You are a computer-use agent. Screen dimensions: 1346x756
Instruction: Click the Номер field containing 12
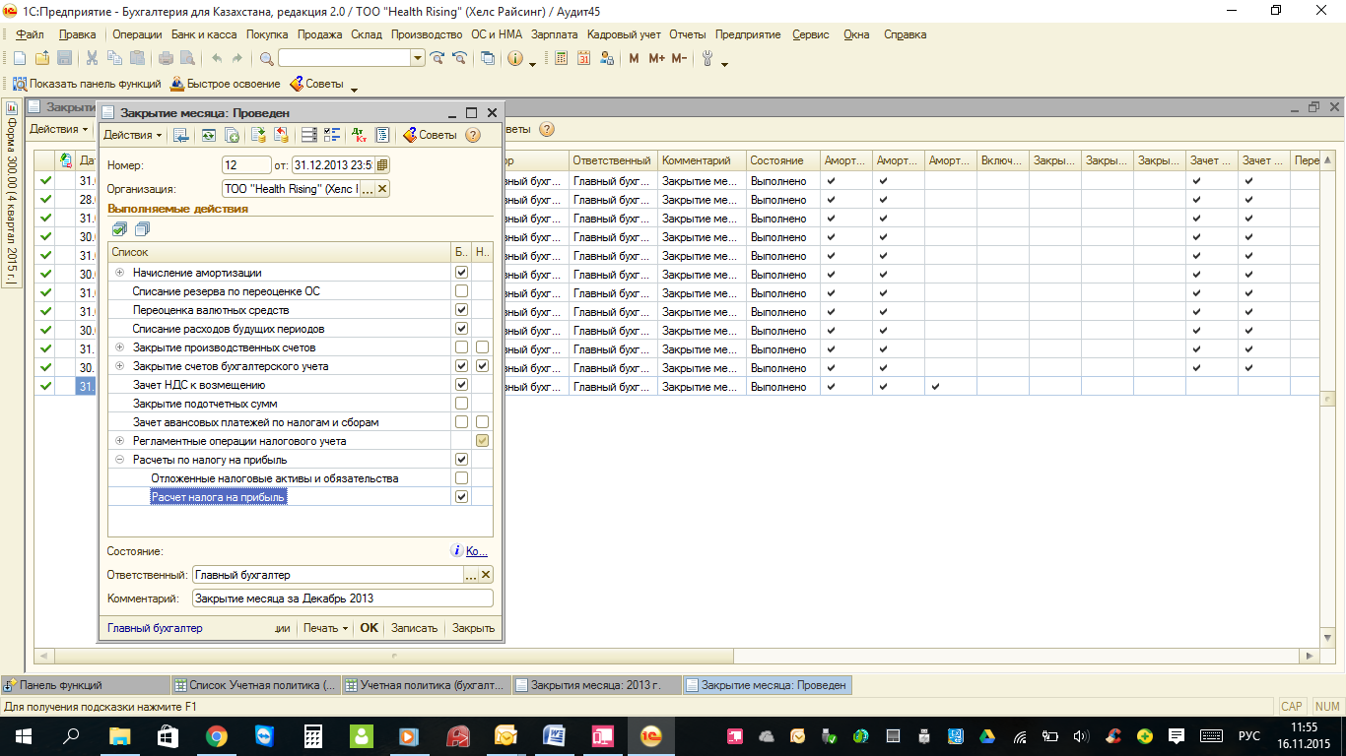coord(246,165)
